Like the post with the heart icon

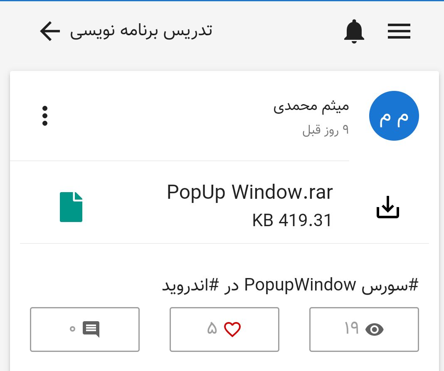click(232, 330)
